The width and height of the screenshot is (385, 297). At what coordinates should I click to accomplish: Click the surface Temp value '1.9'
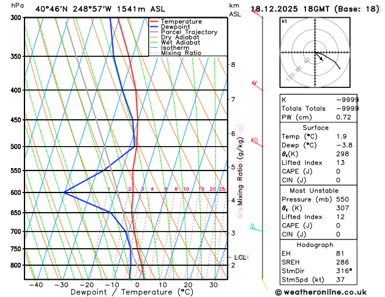(342, 136)
